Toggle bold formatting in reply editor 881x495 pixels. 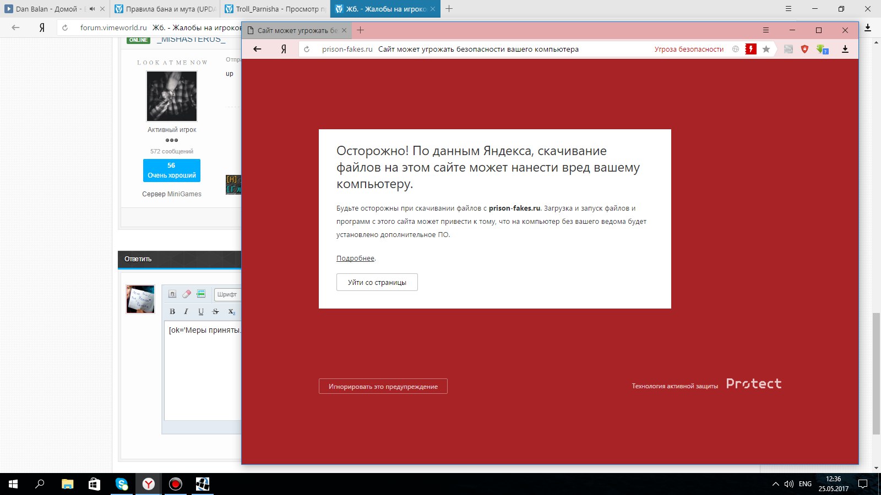[172, 311]
